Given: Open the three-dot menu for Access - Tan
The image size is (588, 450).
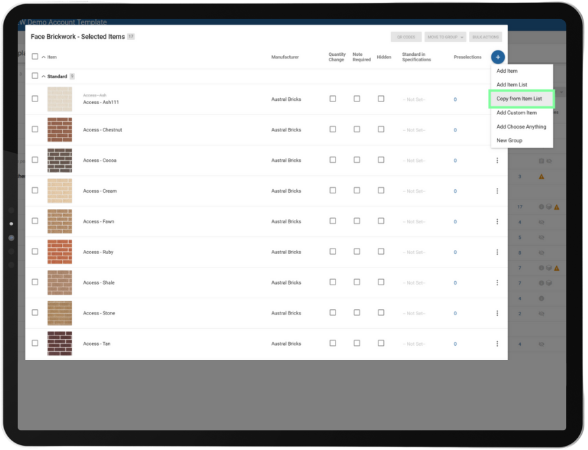Looking at the screenshot, I should tap(497, 344).
